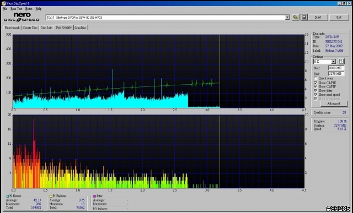Enable the Quick scan checkbox
Image resolution: width=353 pixels, height=213 pixels.
[315, 78]
